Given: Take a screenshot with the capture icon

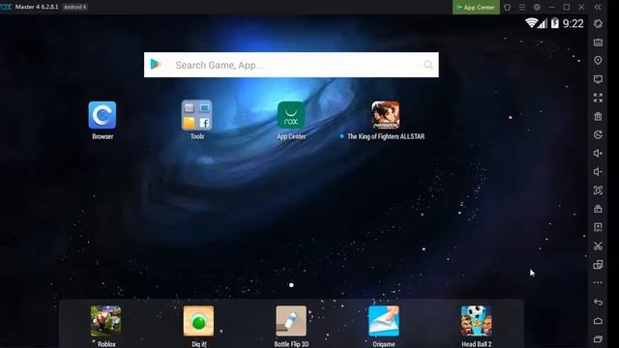Looking at the screenshot, I should click(598, 190).
